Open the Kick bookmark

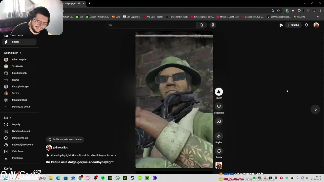pos(79,17)
